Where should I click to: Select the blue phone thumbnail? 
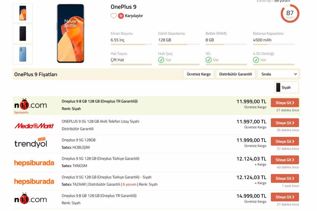(23, 54)
